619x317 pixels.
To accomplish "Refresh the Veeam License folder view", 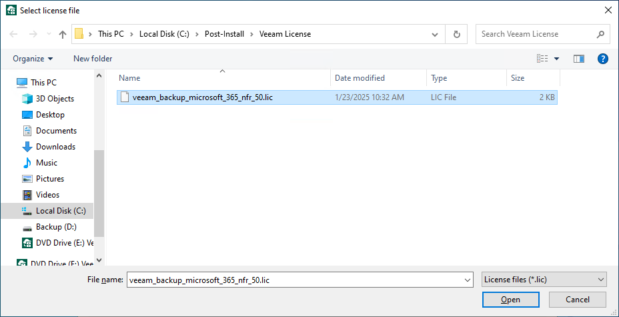I will coord(457,34).
